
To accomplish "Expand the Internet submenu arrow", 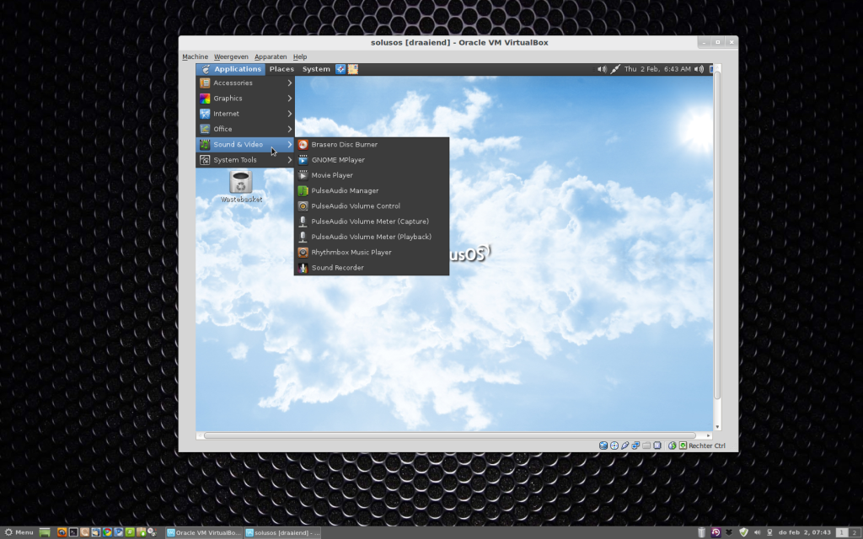I will point(290,114).
